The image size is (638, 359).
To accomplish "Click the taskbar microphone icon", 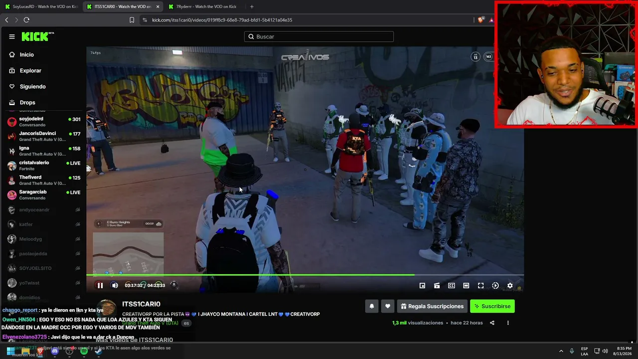I will pos(572,352).
